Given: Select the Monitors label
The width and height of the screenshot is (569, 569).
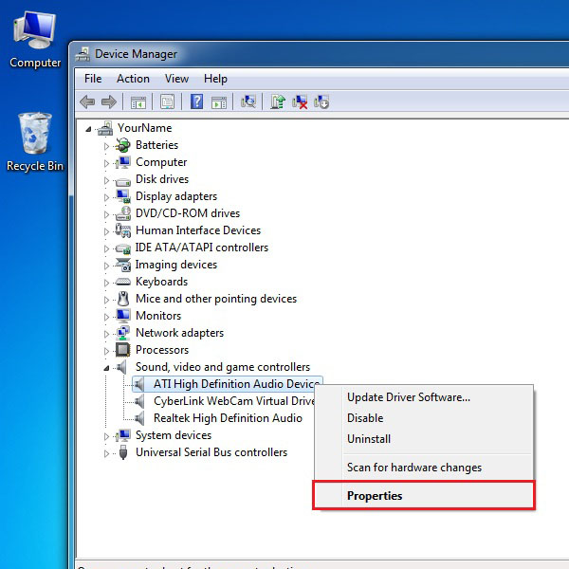Looking at the screenshot, I should point(158,316).
